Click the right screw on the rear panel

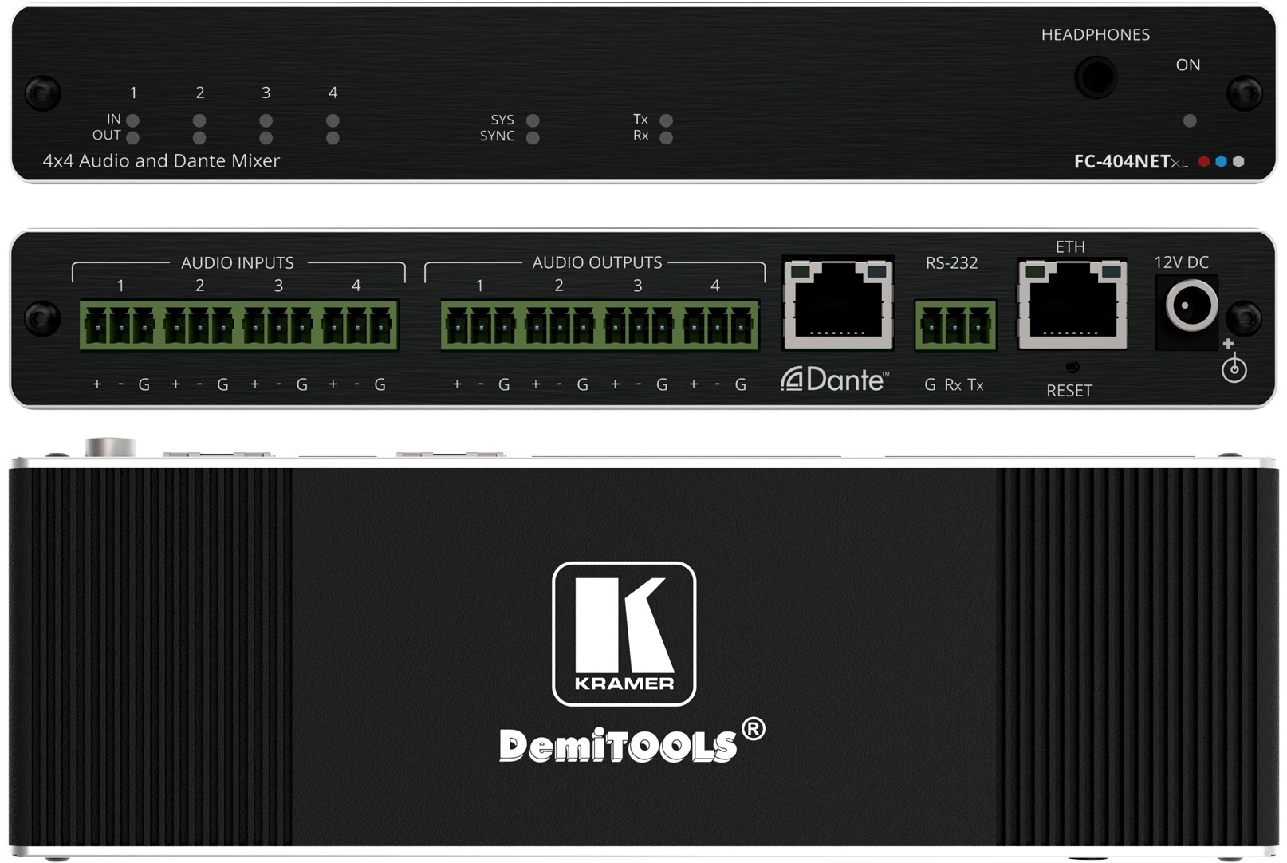point(1244,319)
